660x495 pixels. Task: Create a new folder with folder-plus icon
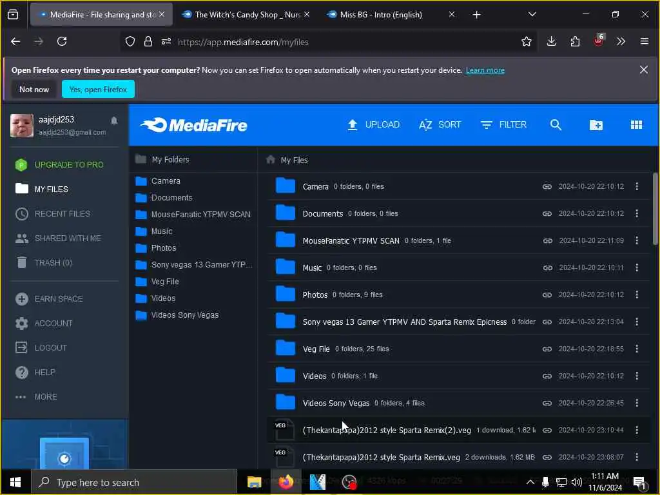pos(596,124)
